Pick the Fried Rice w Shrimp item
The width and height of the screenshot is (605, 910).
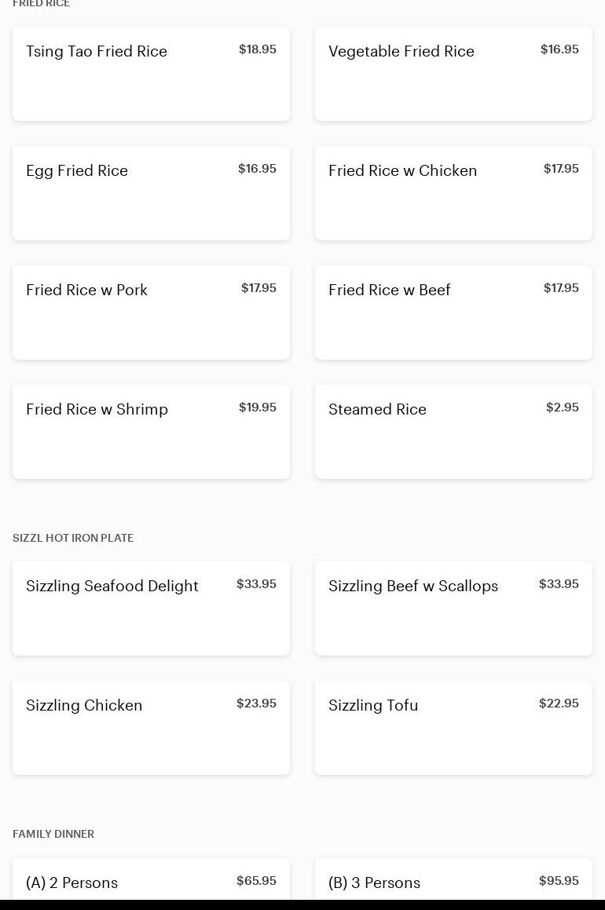point(151,432)
